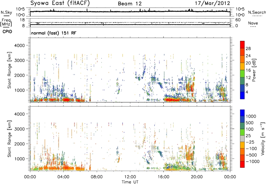The width and height of the screenshot is (266, 184).
Task: Click the '4000' tick on power panel
Action: [20, 46]
